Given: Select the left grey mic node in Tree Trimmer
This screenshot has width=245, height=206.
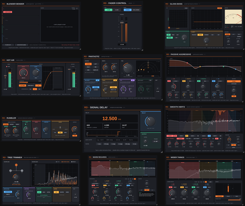Looking at the screenshot, I should pyautogui.click(x=11, y=171).
